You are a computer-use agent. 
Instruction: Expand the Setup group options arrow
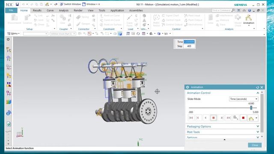pos(54,29)
